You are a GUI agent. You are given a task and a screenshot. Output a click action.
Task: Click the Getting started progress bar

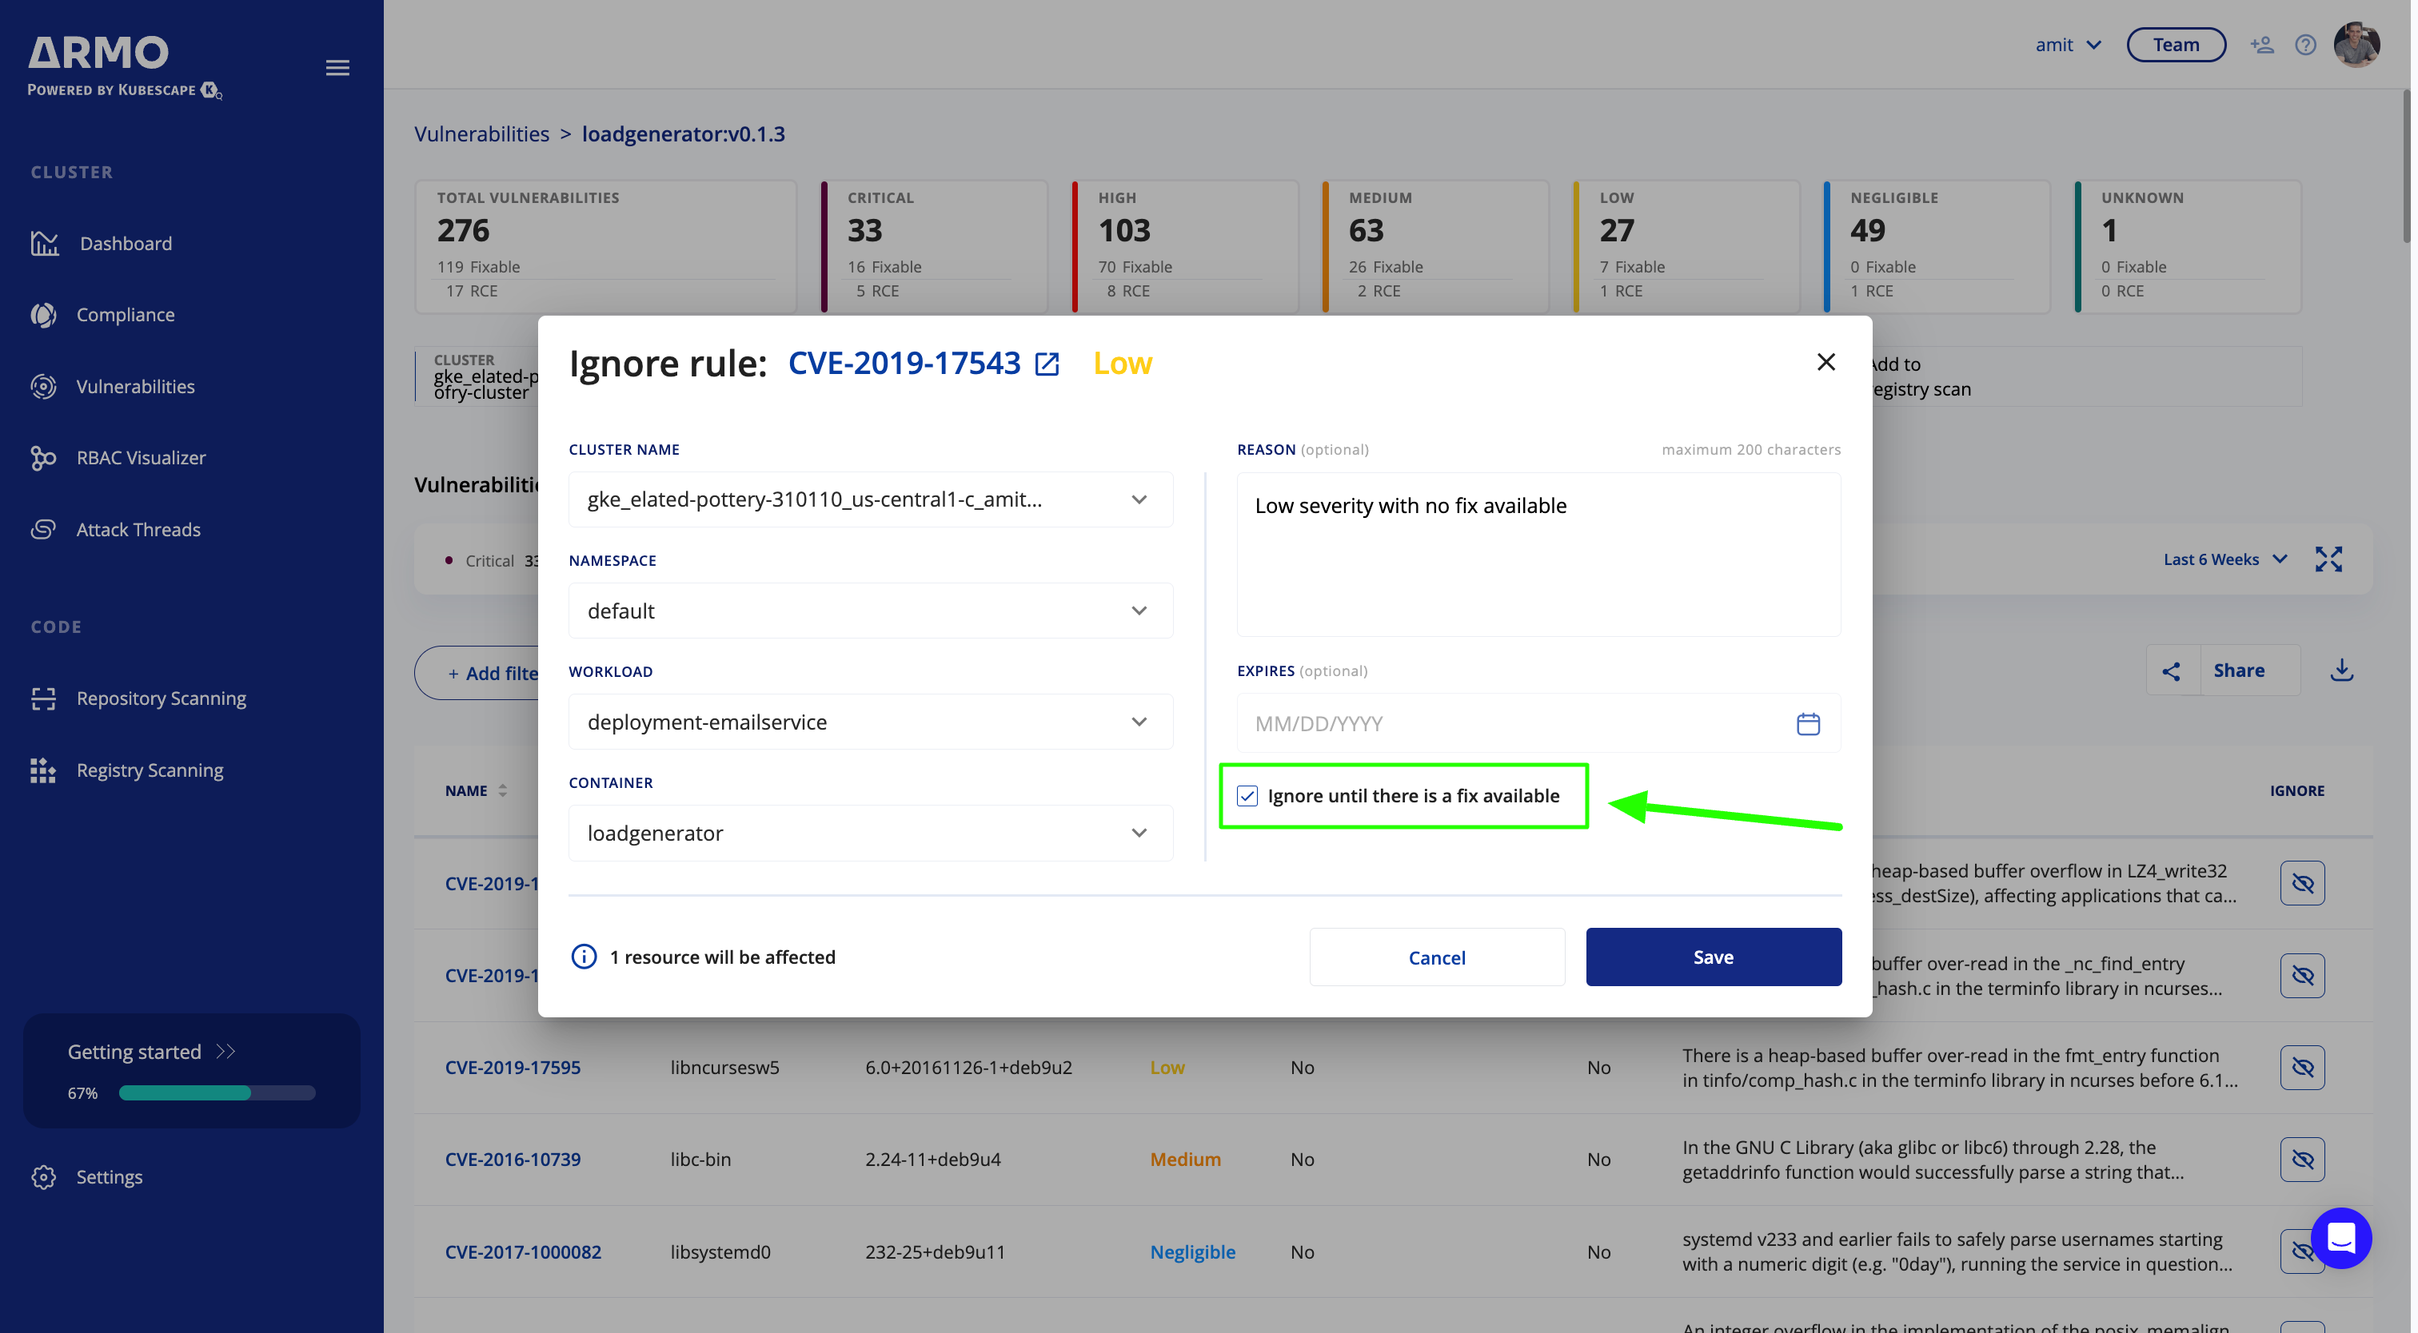217,1093
